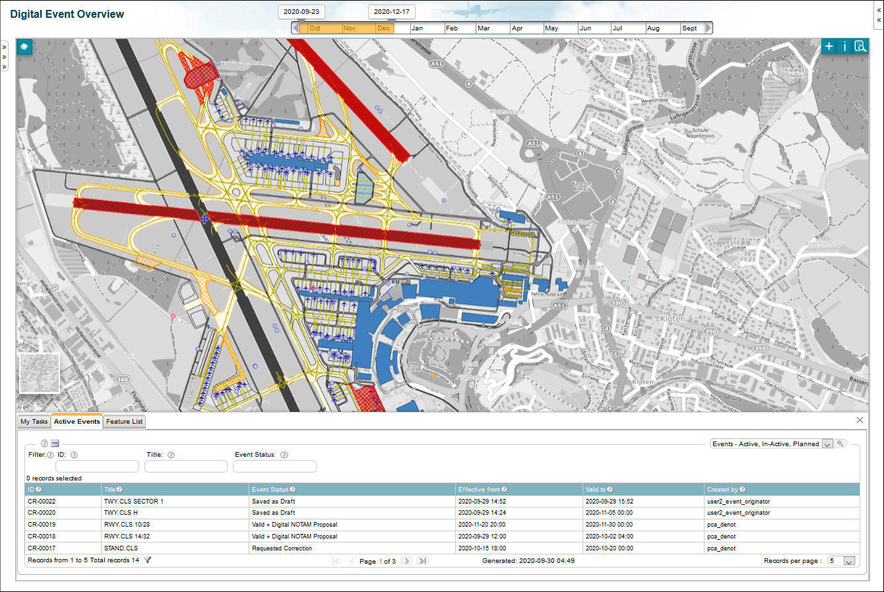Go to the next page of records

point(406,560)
